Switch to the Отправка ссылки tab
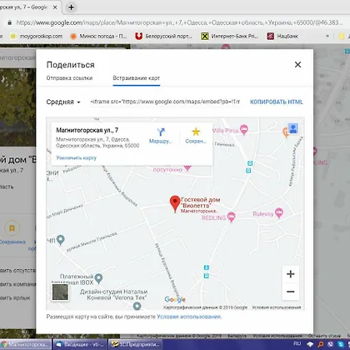350x350 pixels. [69, 78]
